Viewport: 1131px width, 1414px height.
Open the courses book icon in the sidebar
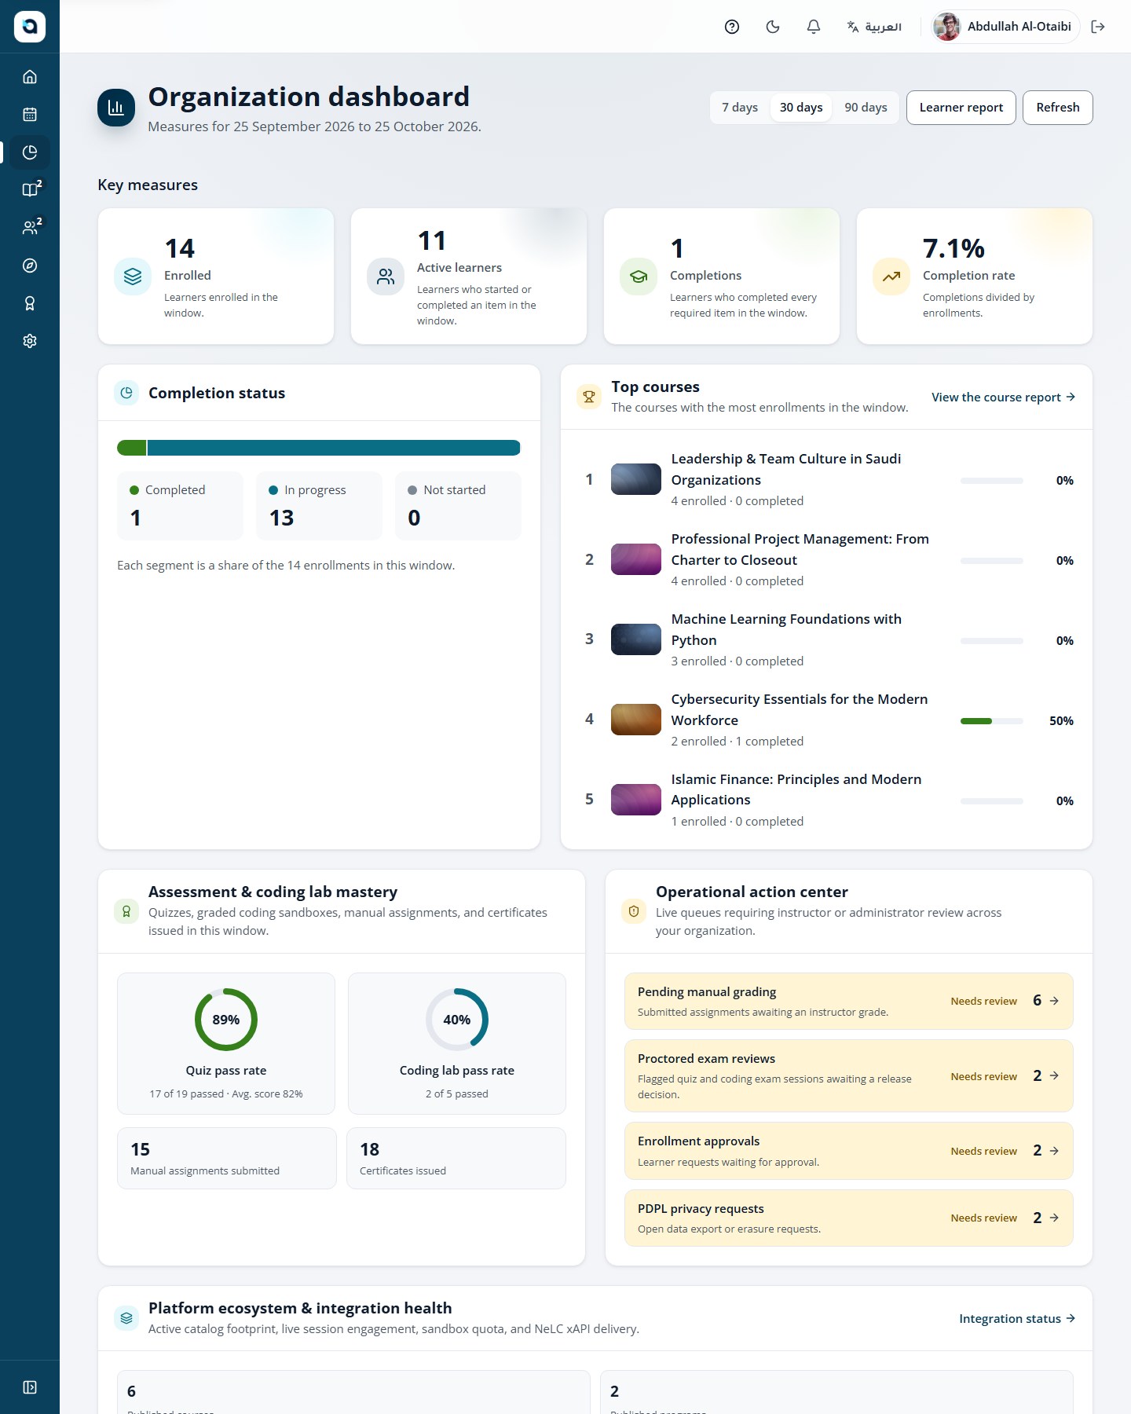30,190
